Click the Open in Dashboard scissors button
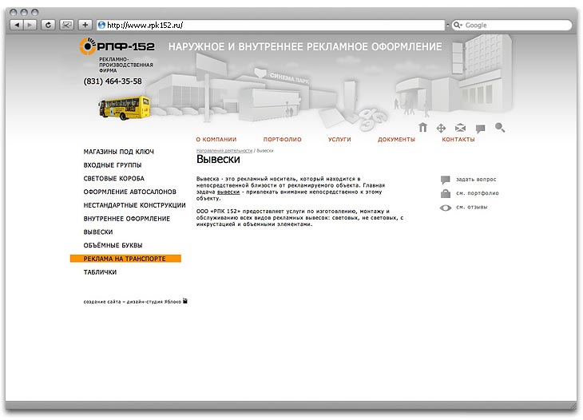This screenshot has height=420, width=583. [x=66, y=25]
